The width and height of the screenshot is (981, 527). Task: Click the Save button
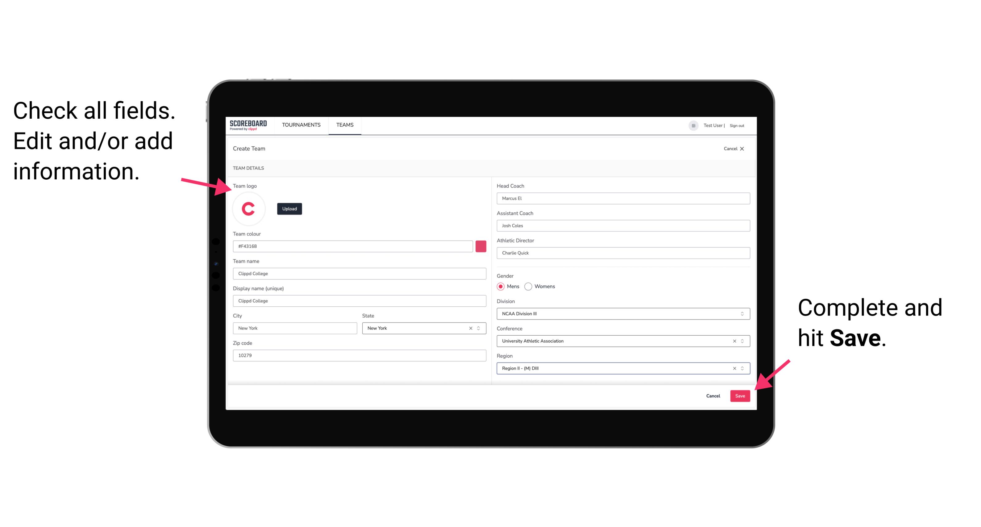pyautogui.click(x=740, y=395)
